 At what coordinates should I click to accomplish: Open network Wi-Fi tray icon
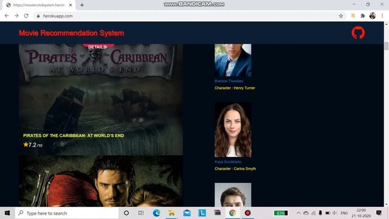click(314, 213)
